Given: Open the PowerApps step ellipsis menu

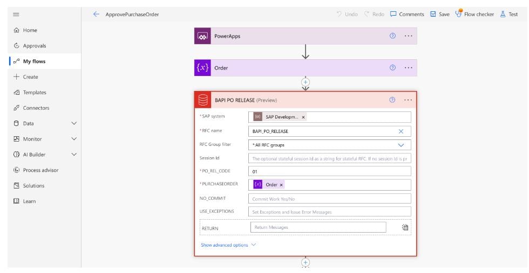Looking at the screenshot, I should pyautogui.click(x=408, y=36).
